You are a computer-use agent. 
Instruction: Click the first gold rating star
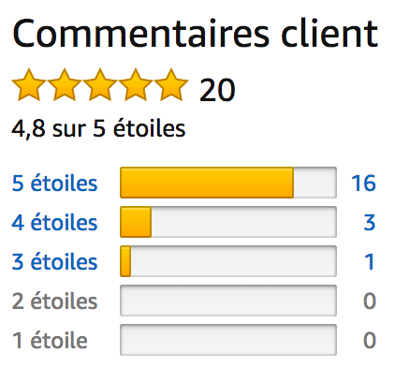pyautogui.click(x=29, y=85)
